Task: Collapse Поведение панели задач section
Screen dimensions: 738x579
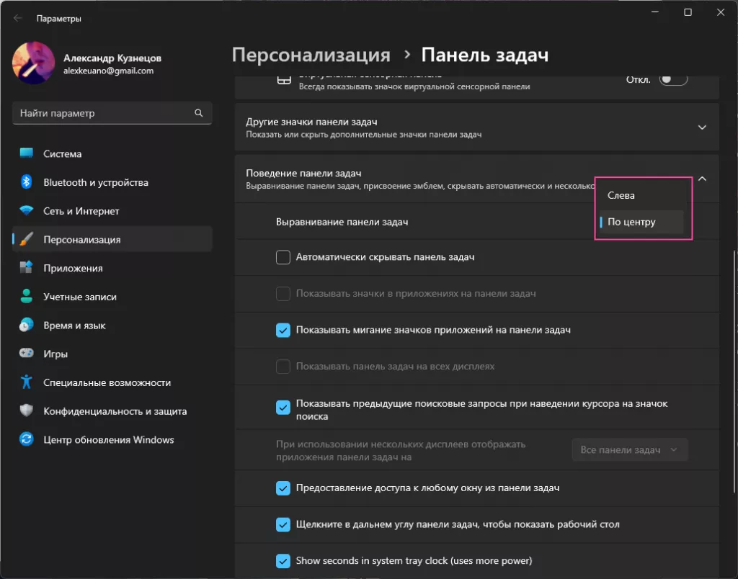Action: tap(702, 179)
